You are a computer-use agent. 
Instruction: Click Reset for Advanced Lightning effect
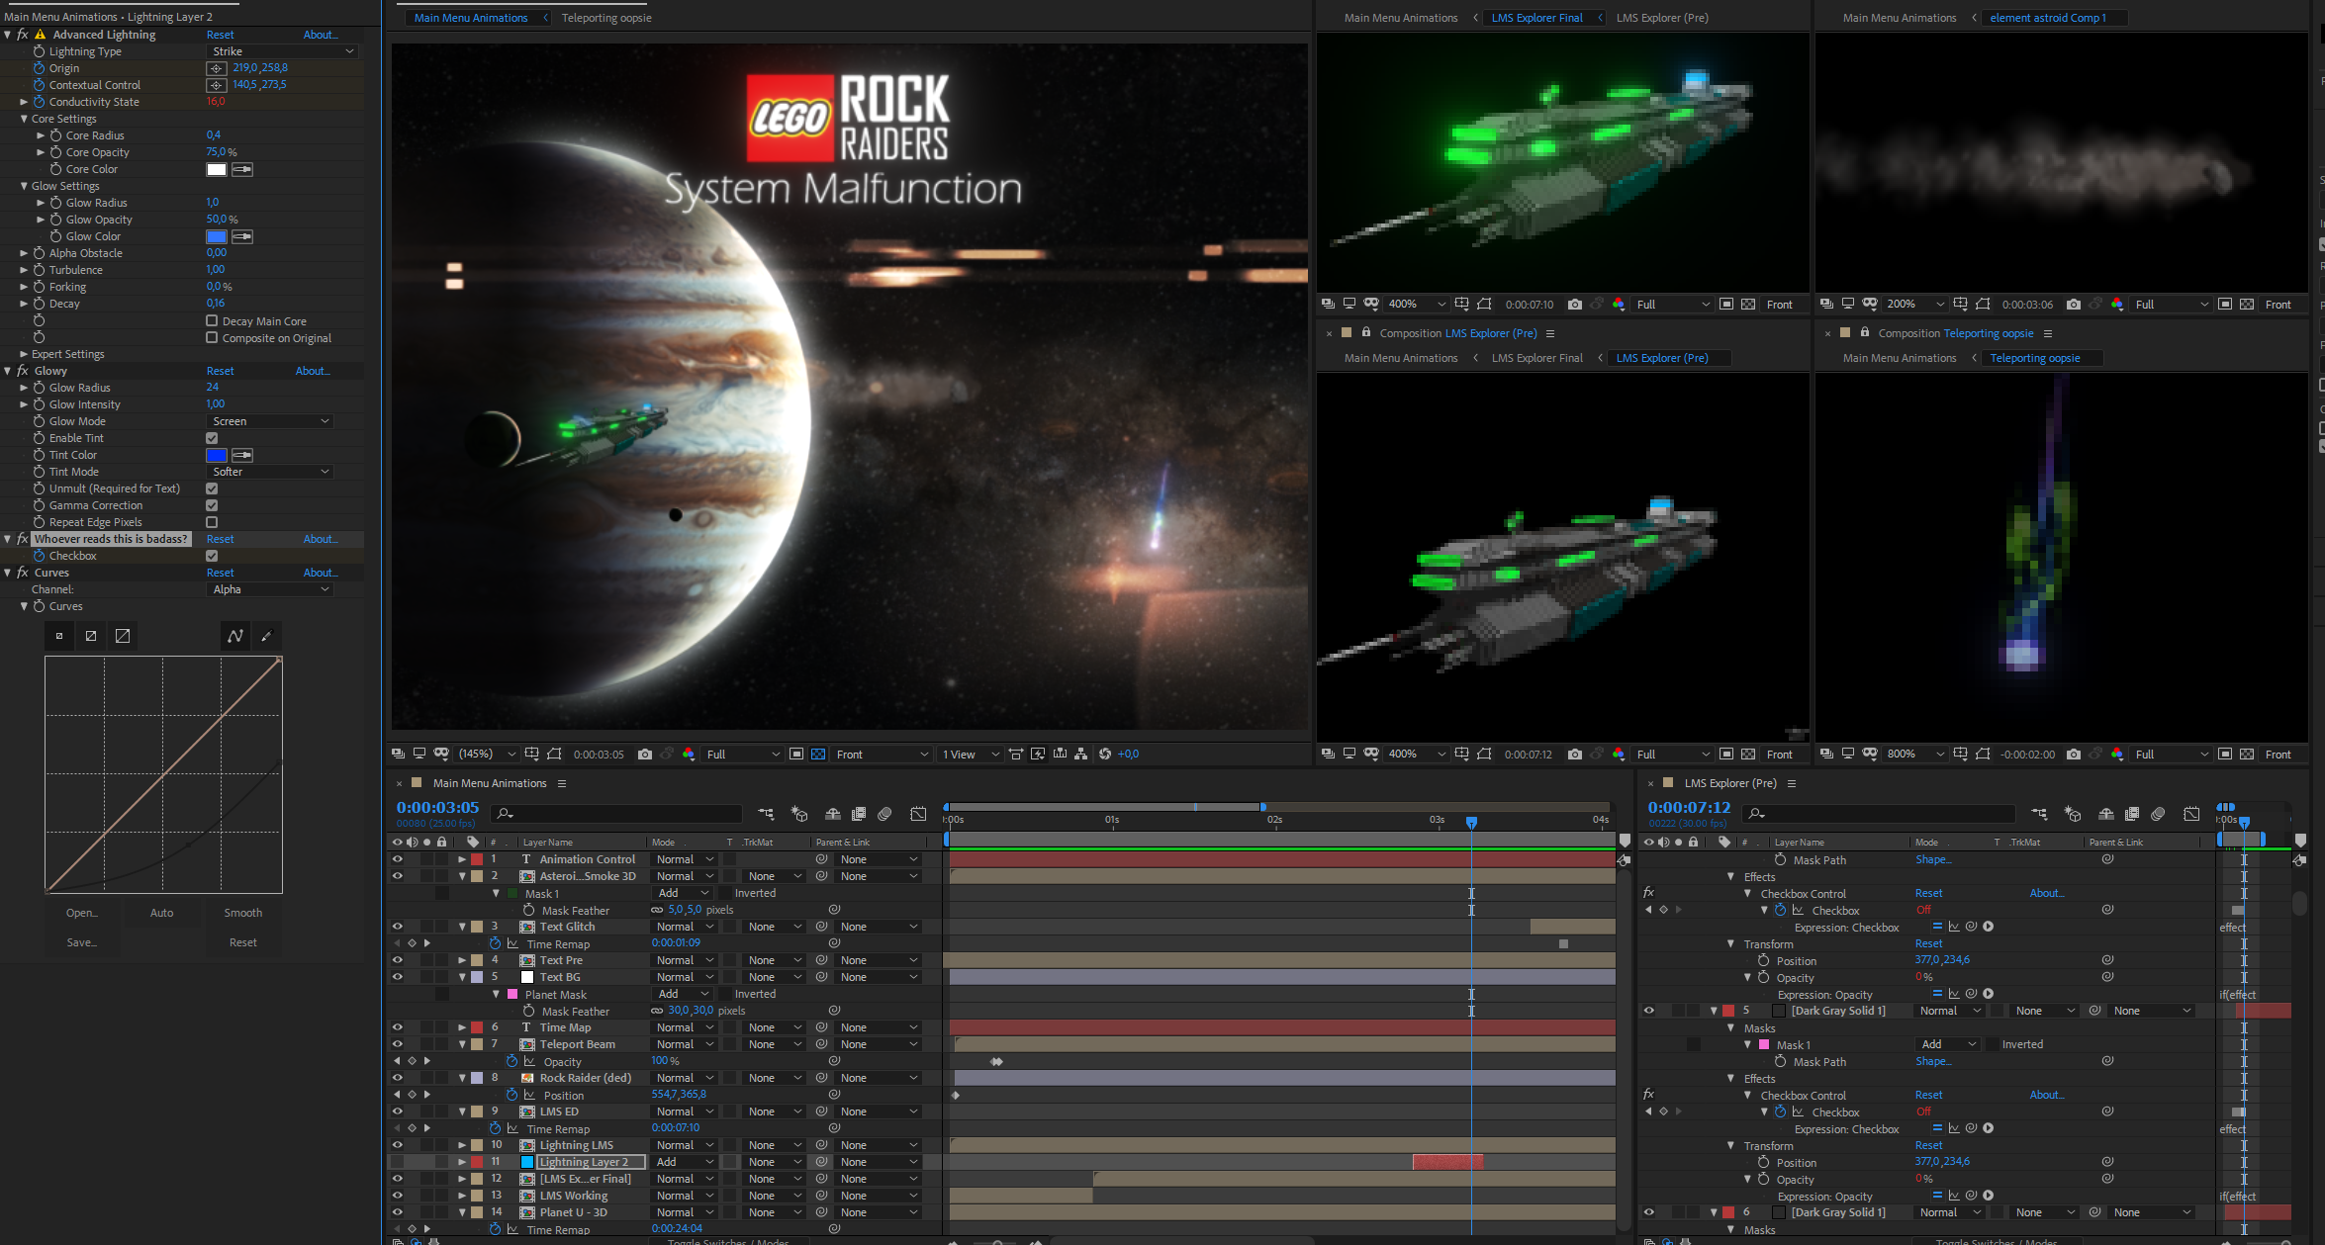click(x=220, y=35)
